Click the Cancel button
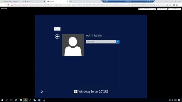Screen dimensions: 182x102 (57, 29)
